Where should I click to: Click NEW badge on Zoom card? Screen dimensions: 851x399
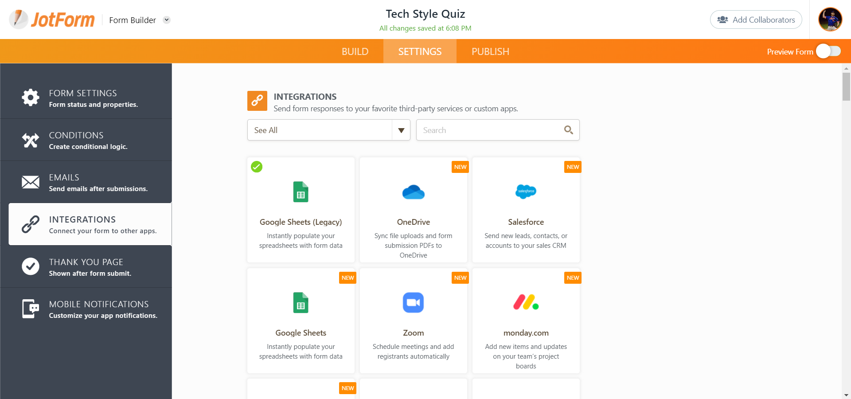pos(461,278)
